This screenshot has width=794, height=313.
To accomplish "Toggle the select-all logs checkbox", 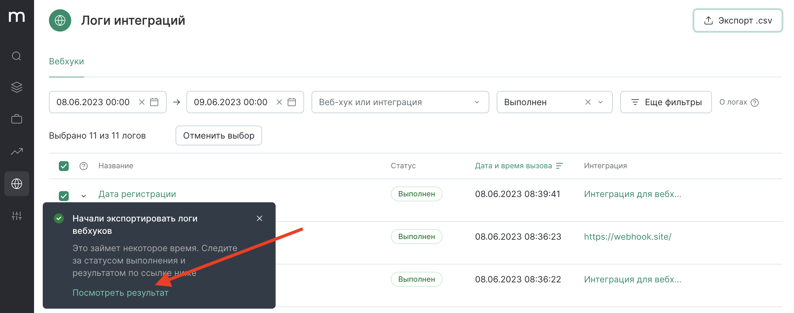I will coord(64,166).
